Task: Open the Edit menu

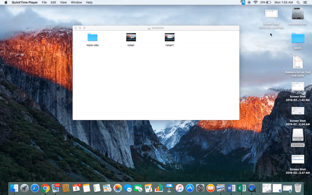Action: pyautogui.click(x=54, y=3)
